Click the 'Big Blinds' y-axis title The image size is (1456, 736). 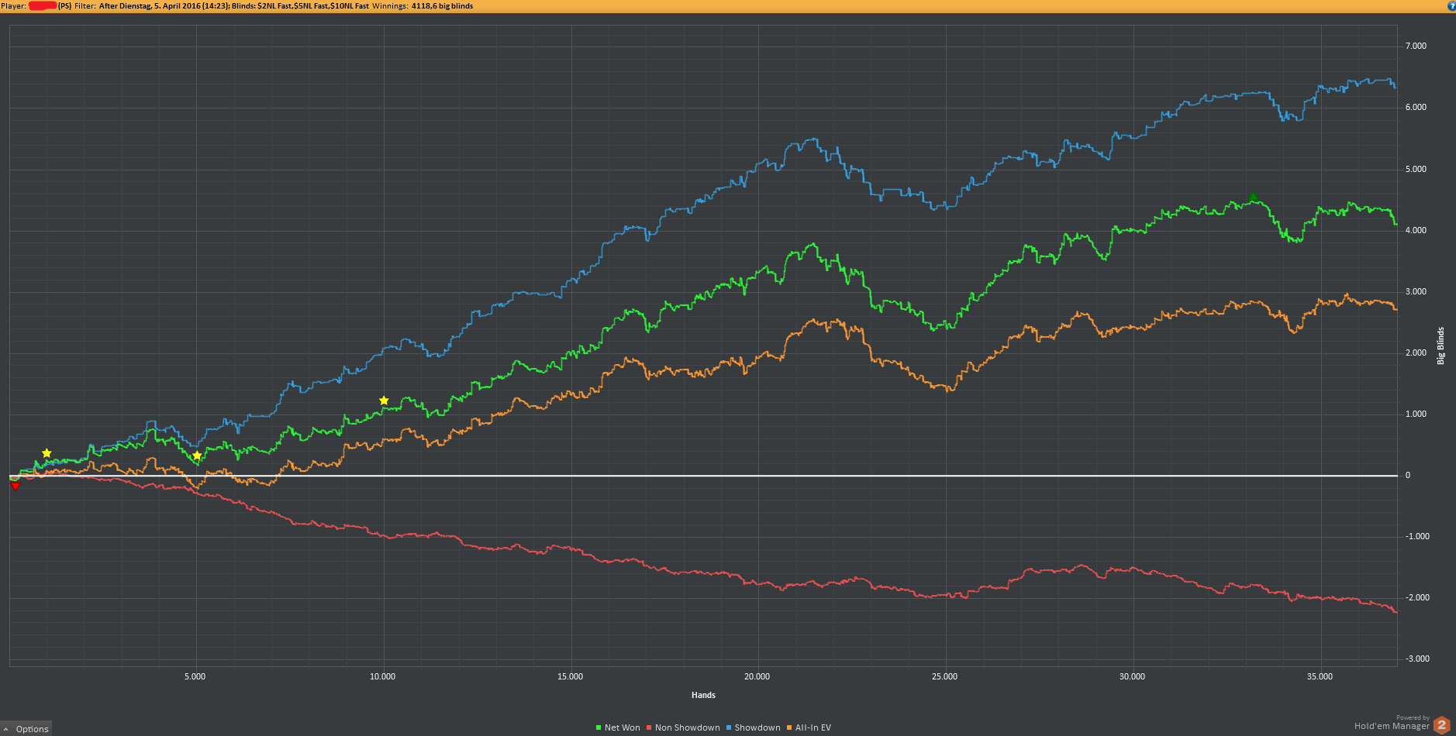point(1440,346)
